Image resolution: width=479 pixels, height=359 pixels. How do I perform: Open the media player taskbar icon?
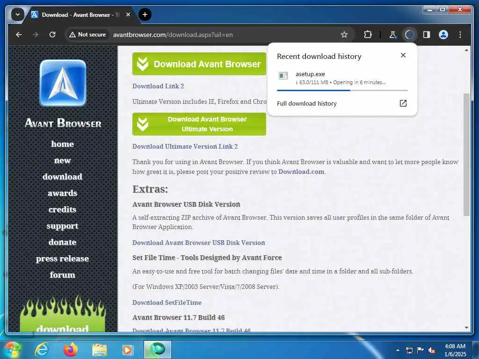[127, 350]
